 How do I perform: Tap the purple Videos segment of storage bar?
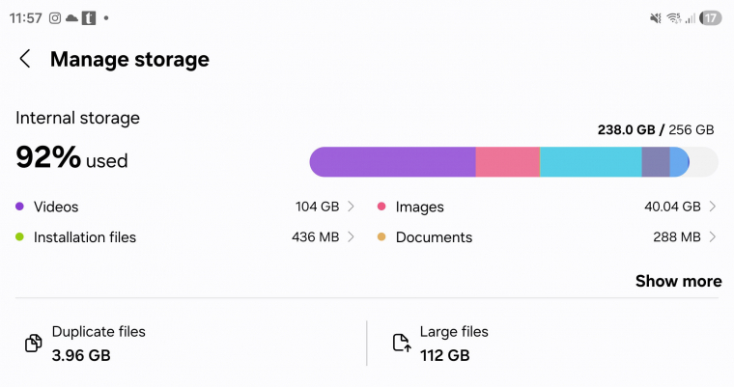pyautogui.click(x=393, y=162)
